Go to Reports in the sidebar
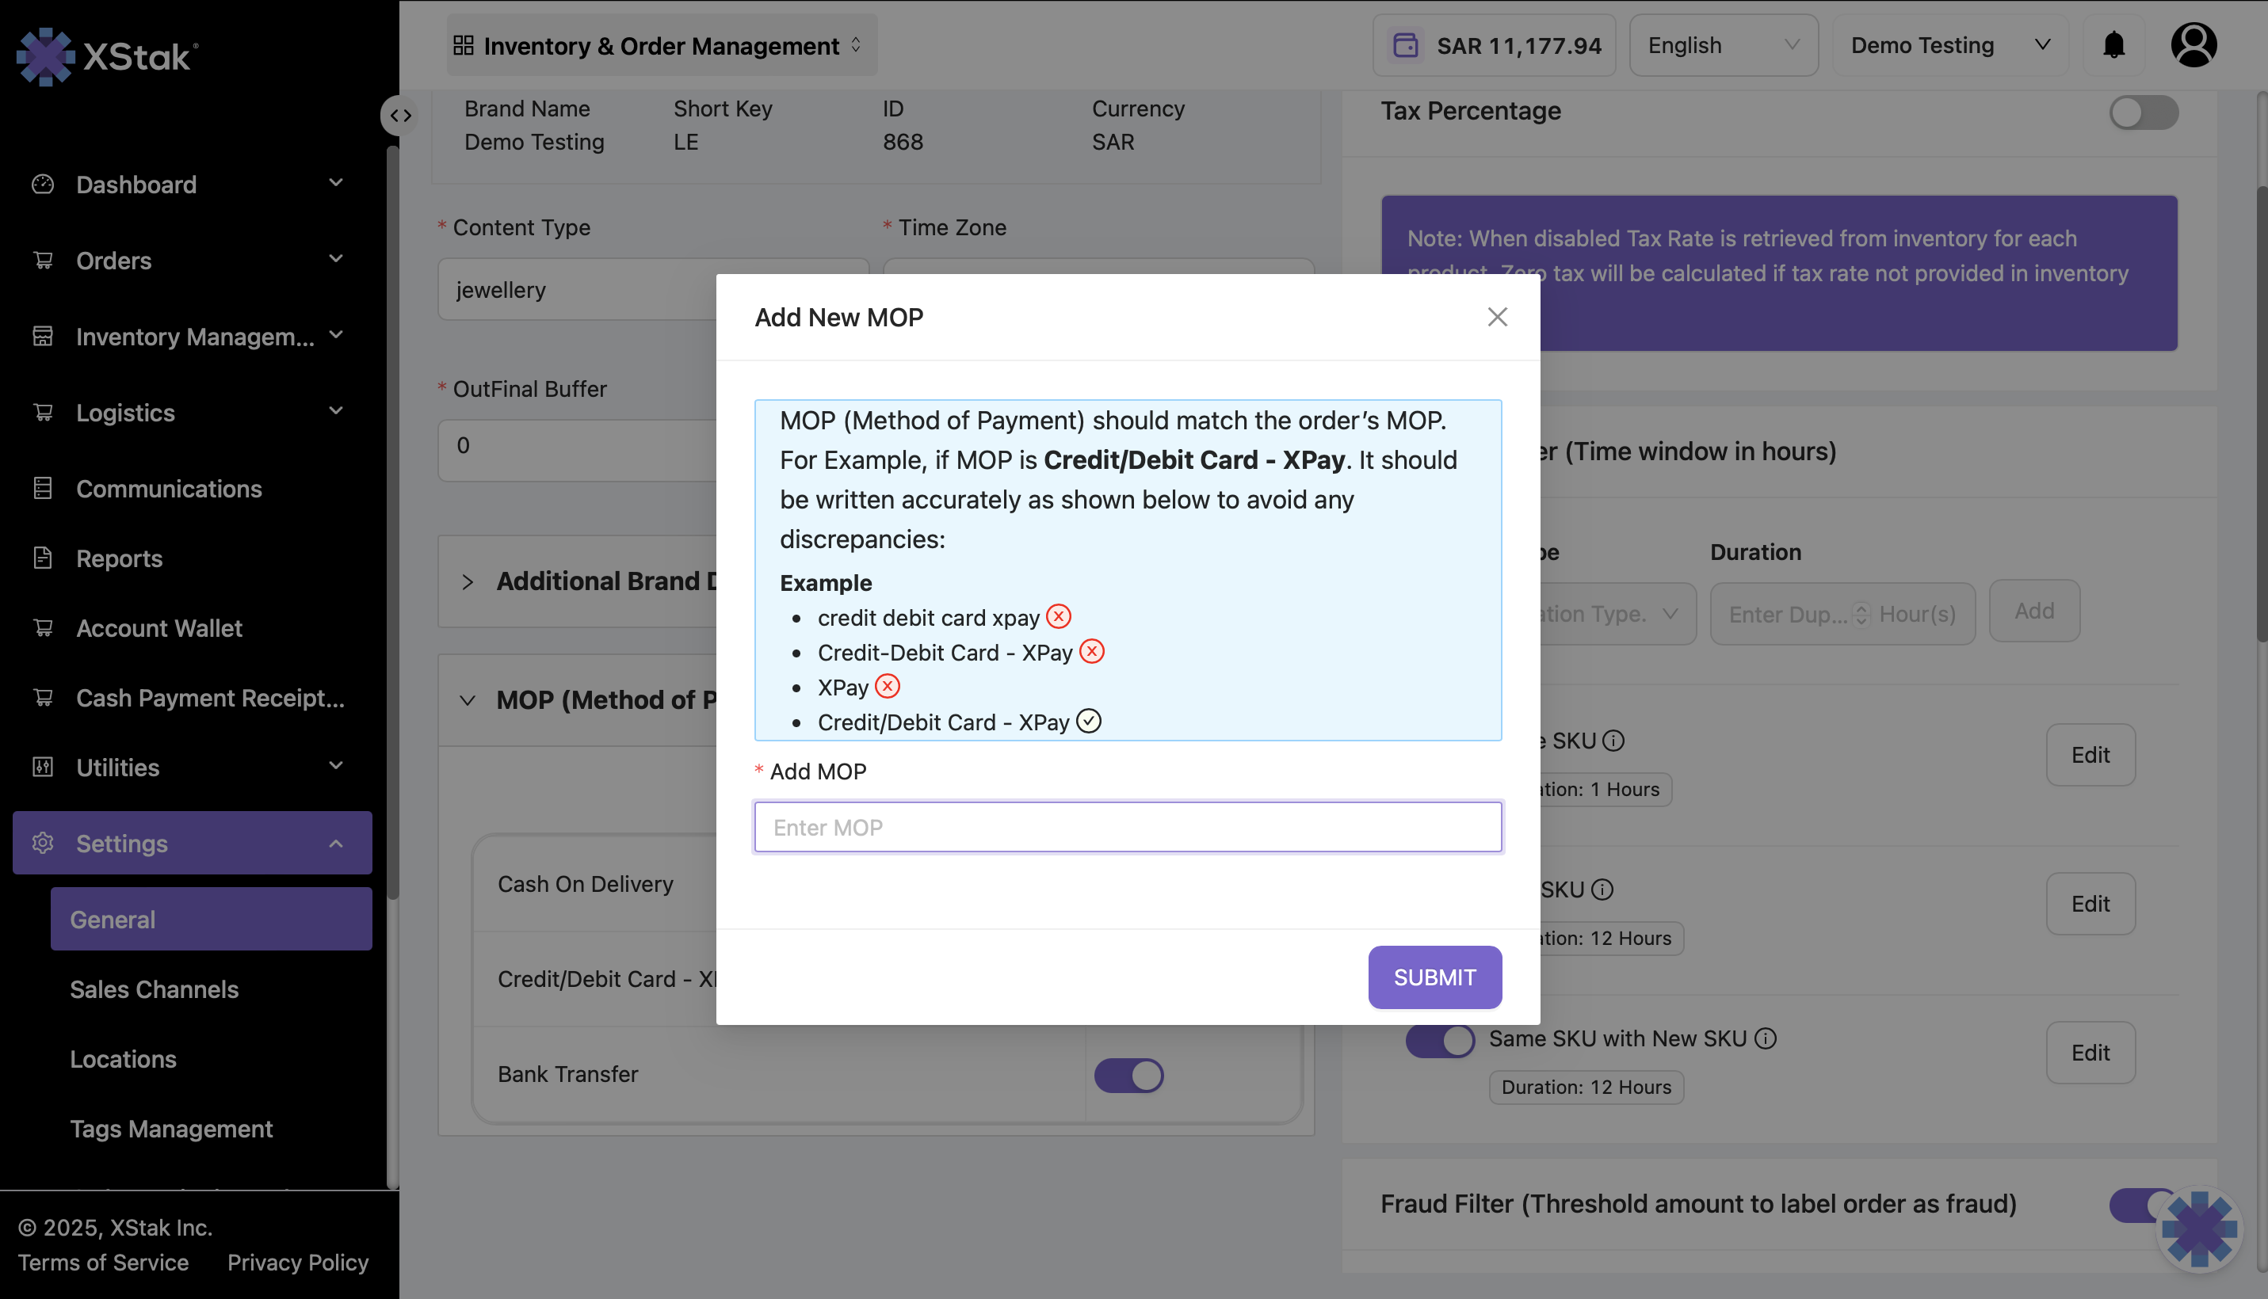This screenshot has height=1299, width=2268. point(119,558)
